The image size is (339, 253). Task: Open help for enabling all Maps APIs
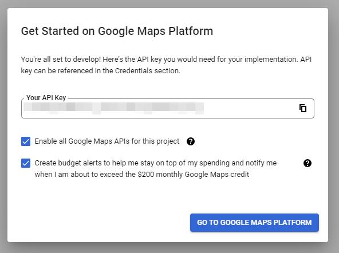191,141
